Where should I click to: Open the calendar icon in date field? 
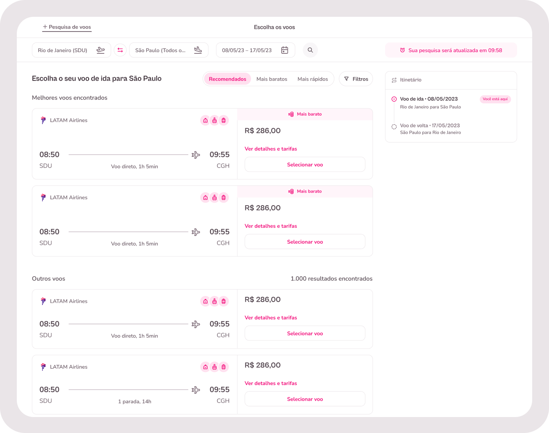tap(285, 50)
